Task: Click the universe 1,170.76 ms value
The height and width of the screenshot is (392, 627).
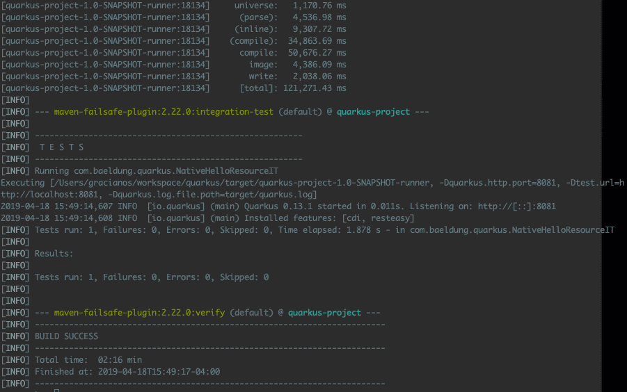Action: click(x=313, y=6)
